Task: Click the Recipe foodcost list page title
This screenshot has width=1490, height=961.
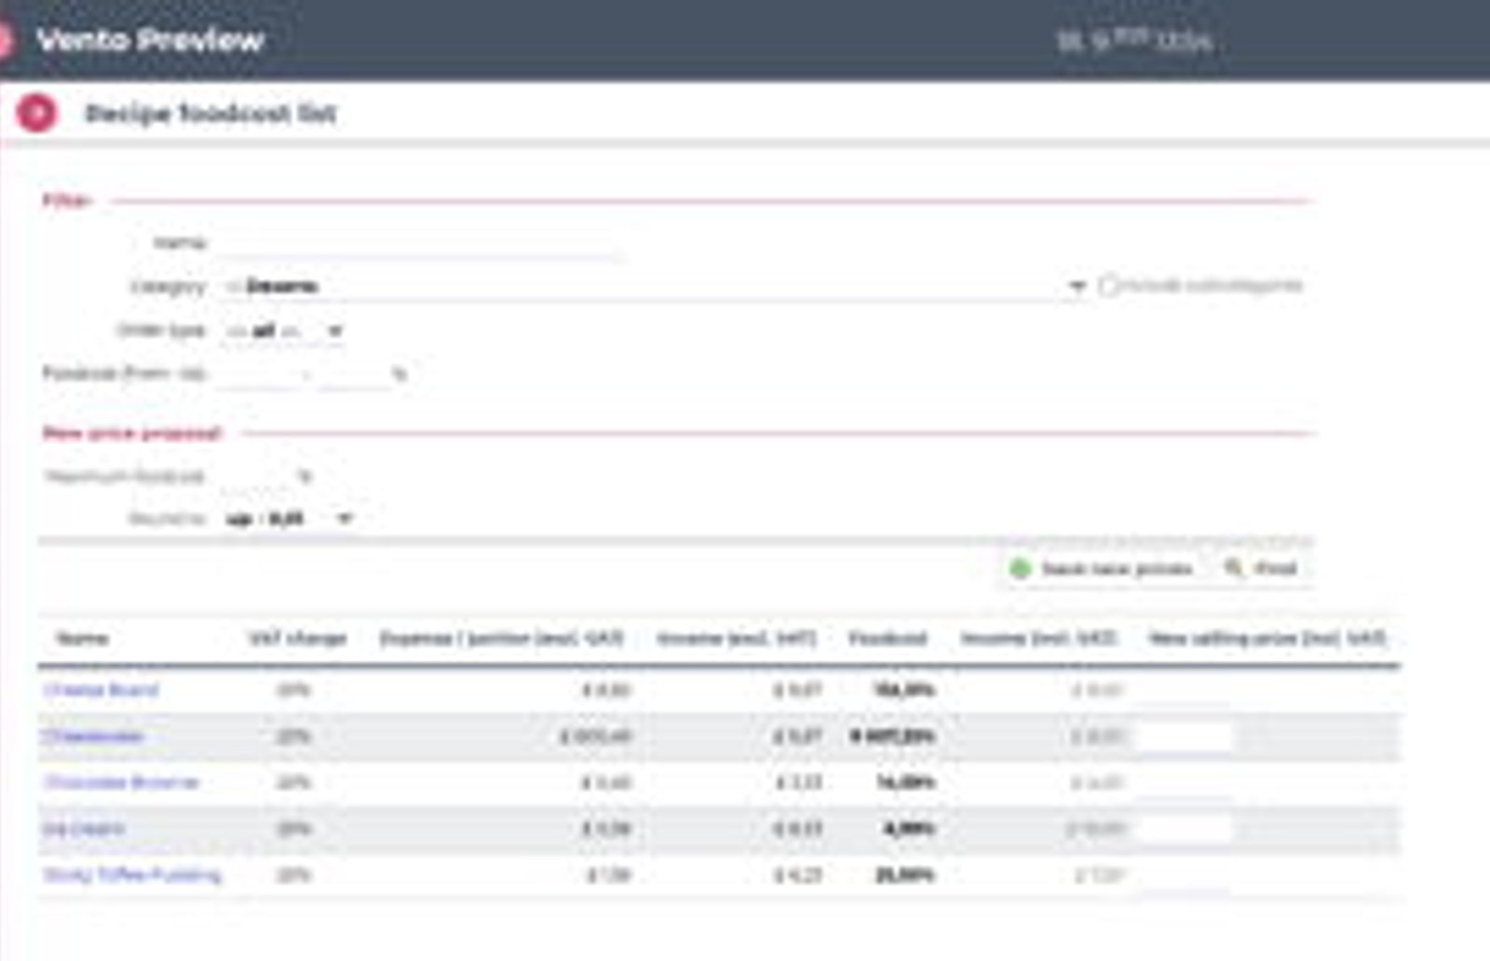Action: point(210,114)
